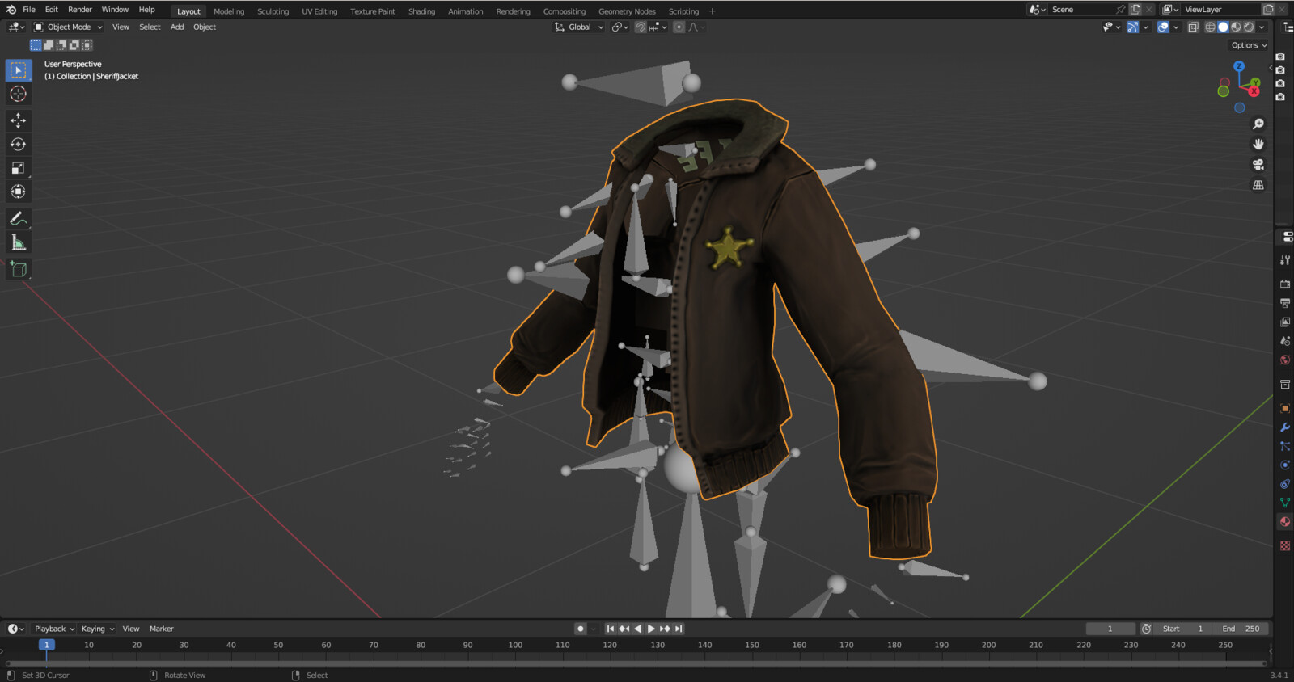
Task: Open the Object Mode dropdown
Action: point(68,27)
